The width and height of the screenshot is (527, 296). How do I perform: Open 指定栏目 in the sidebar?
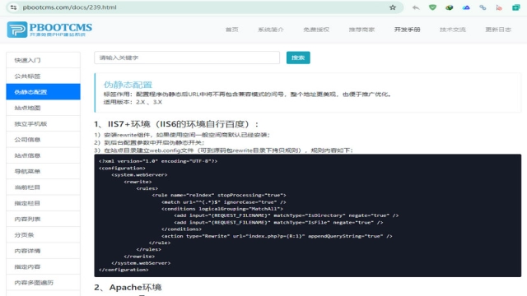pos(44,203)
